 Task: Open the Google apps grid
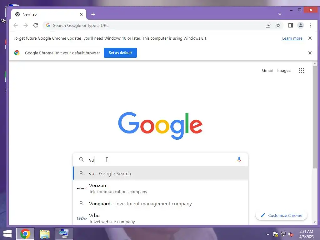click(x=302, y=71)
